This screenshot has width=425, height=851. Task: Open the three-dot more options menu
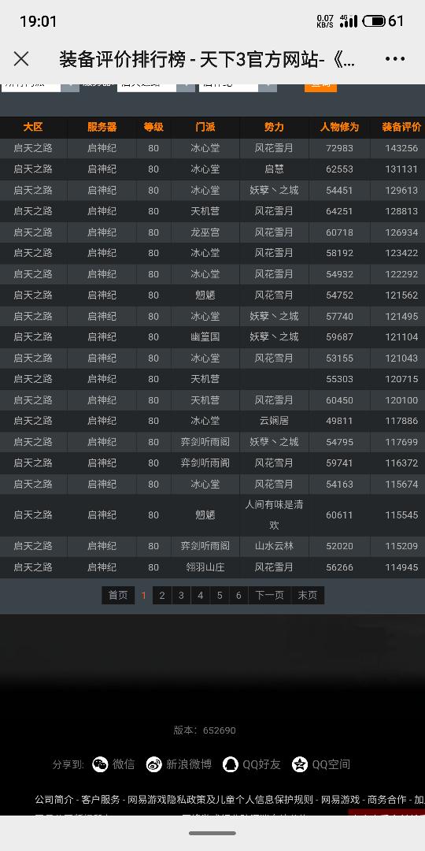[394, 58]
